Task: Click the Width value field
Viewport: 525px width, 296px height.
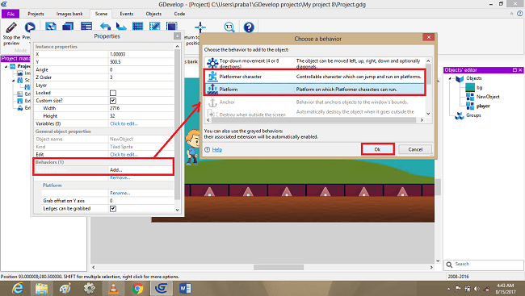Action: pyautogui.click(x=141, y=108)
